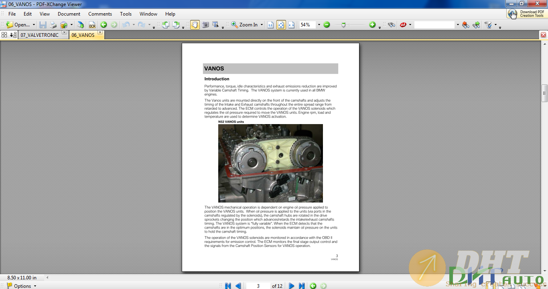Click next view arrow in bottom bar

coord(323,286)
